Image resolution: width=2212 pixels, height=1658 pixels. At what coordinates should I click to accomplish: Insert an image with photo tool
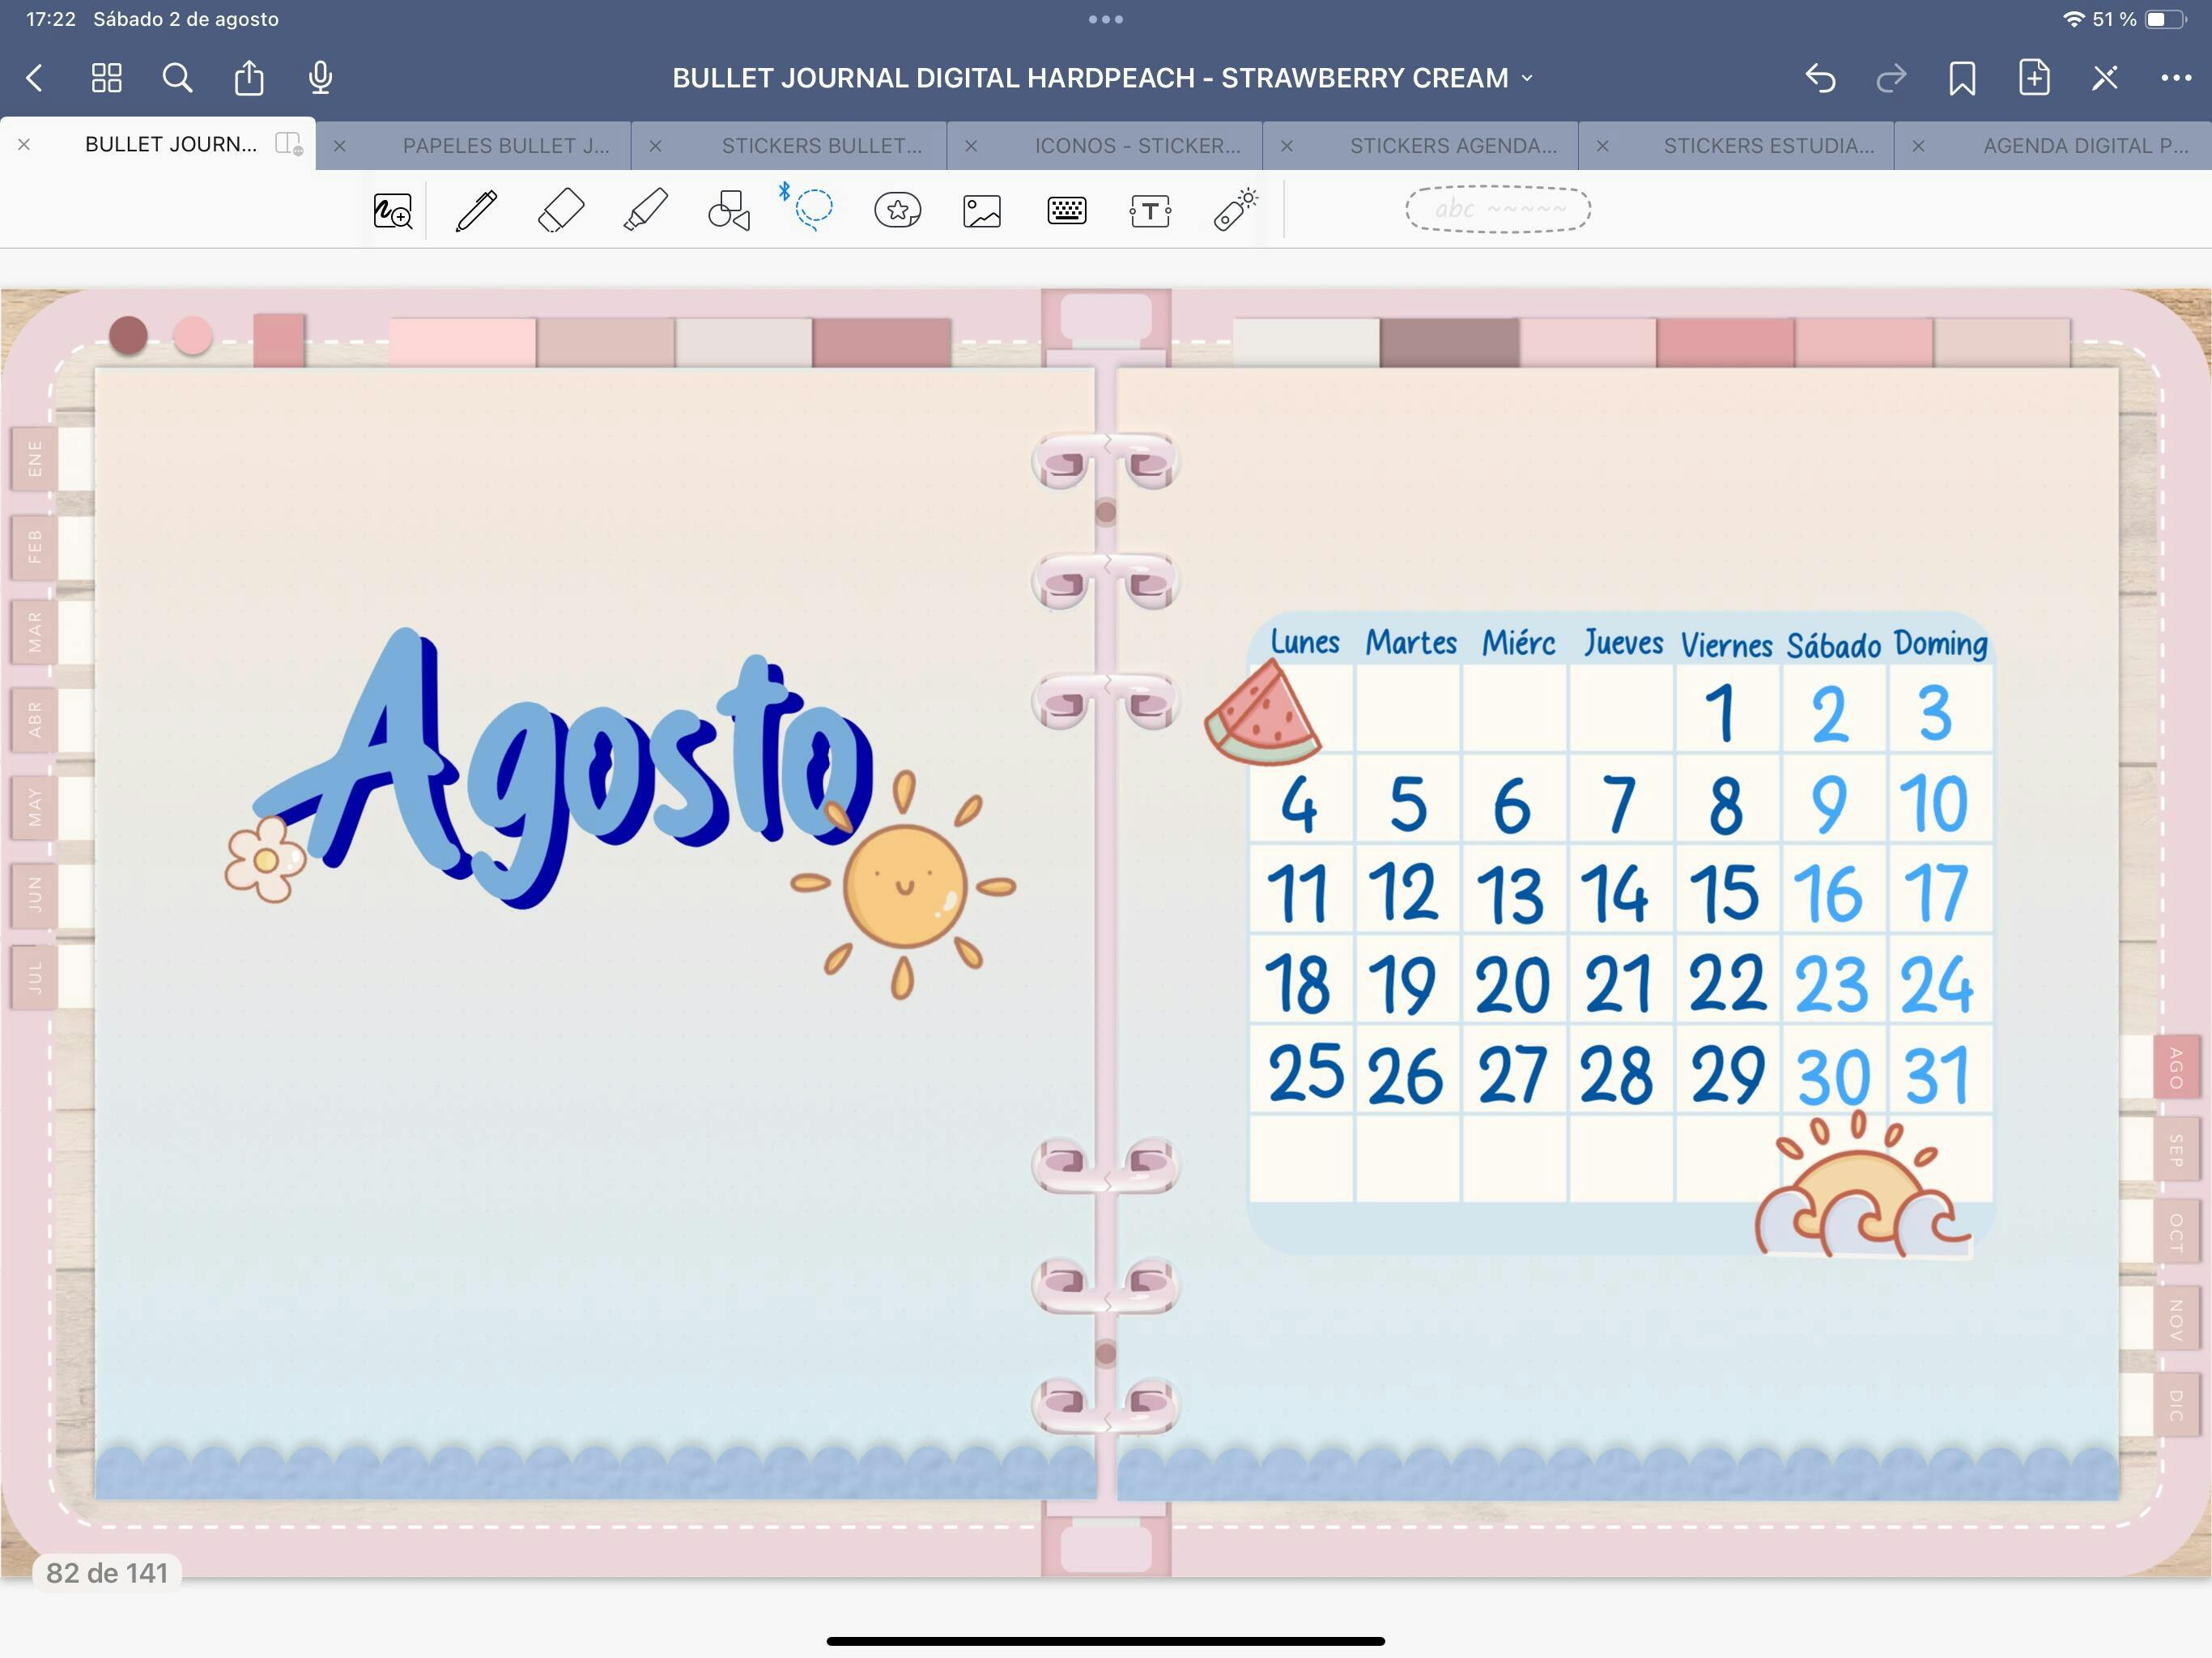[982, 211]
